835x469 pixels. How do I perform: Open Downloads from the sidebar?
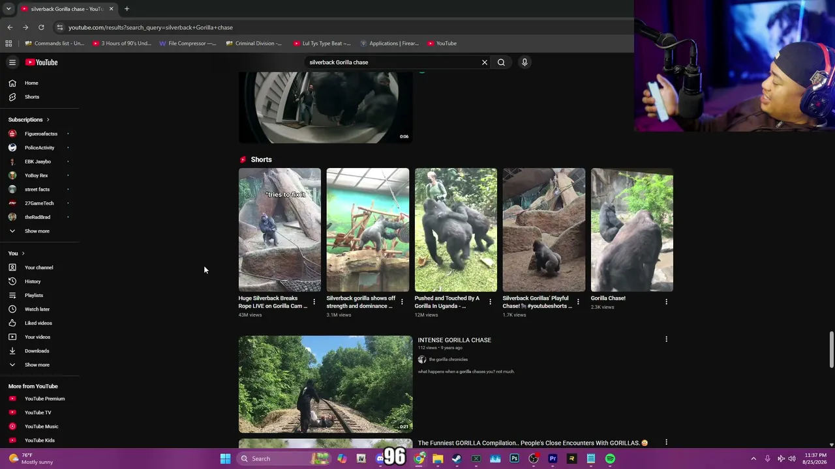37,351
